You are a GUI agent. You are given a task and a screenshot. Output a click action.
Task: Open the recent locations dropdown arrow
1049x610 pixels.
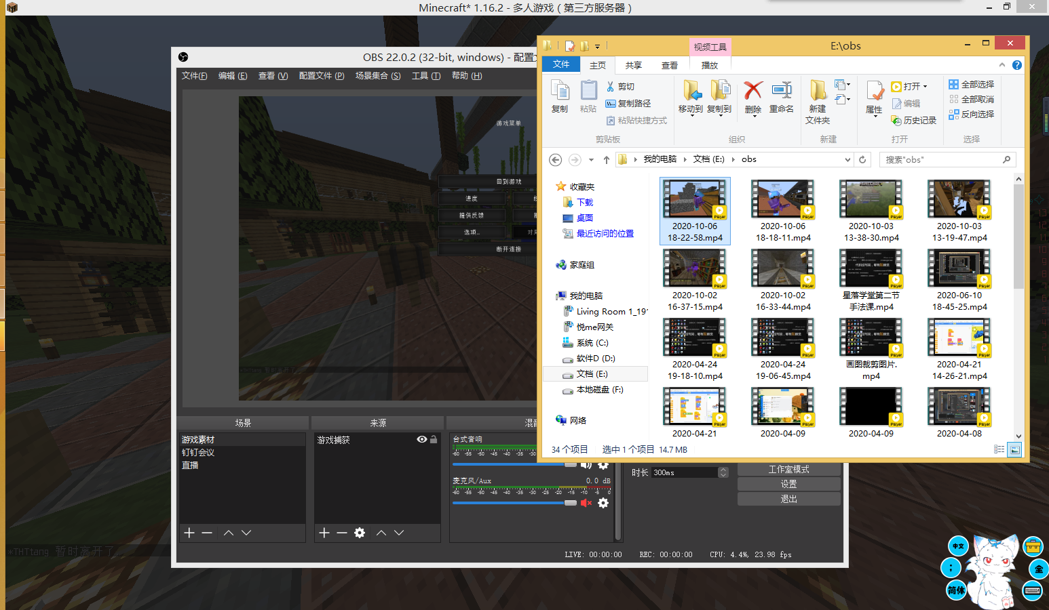(x=591, y=160)
